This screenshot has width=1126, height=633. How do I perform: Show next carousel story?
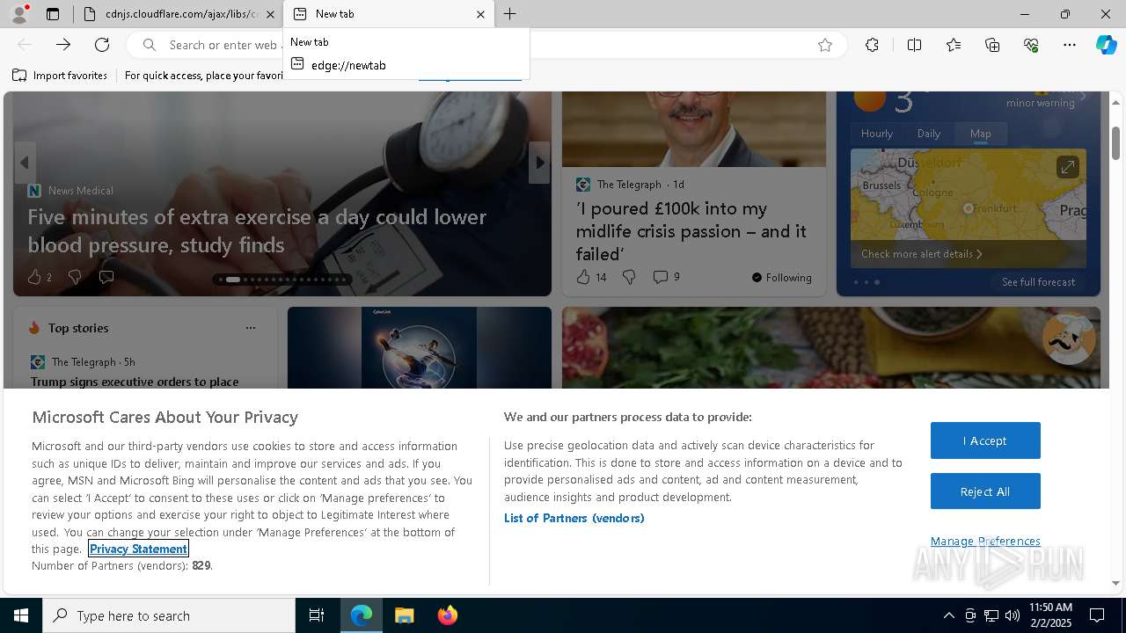(539, 163)
